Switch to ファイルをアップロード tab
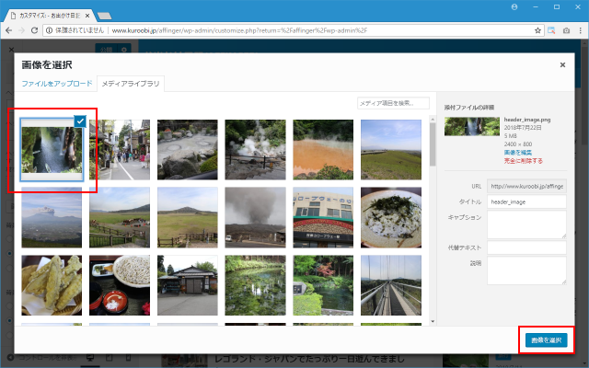 point(57,84)
